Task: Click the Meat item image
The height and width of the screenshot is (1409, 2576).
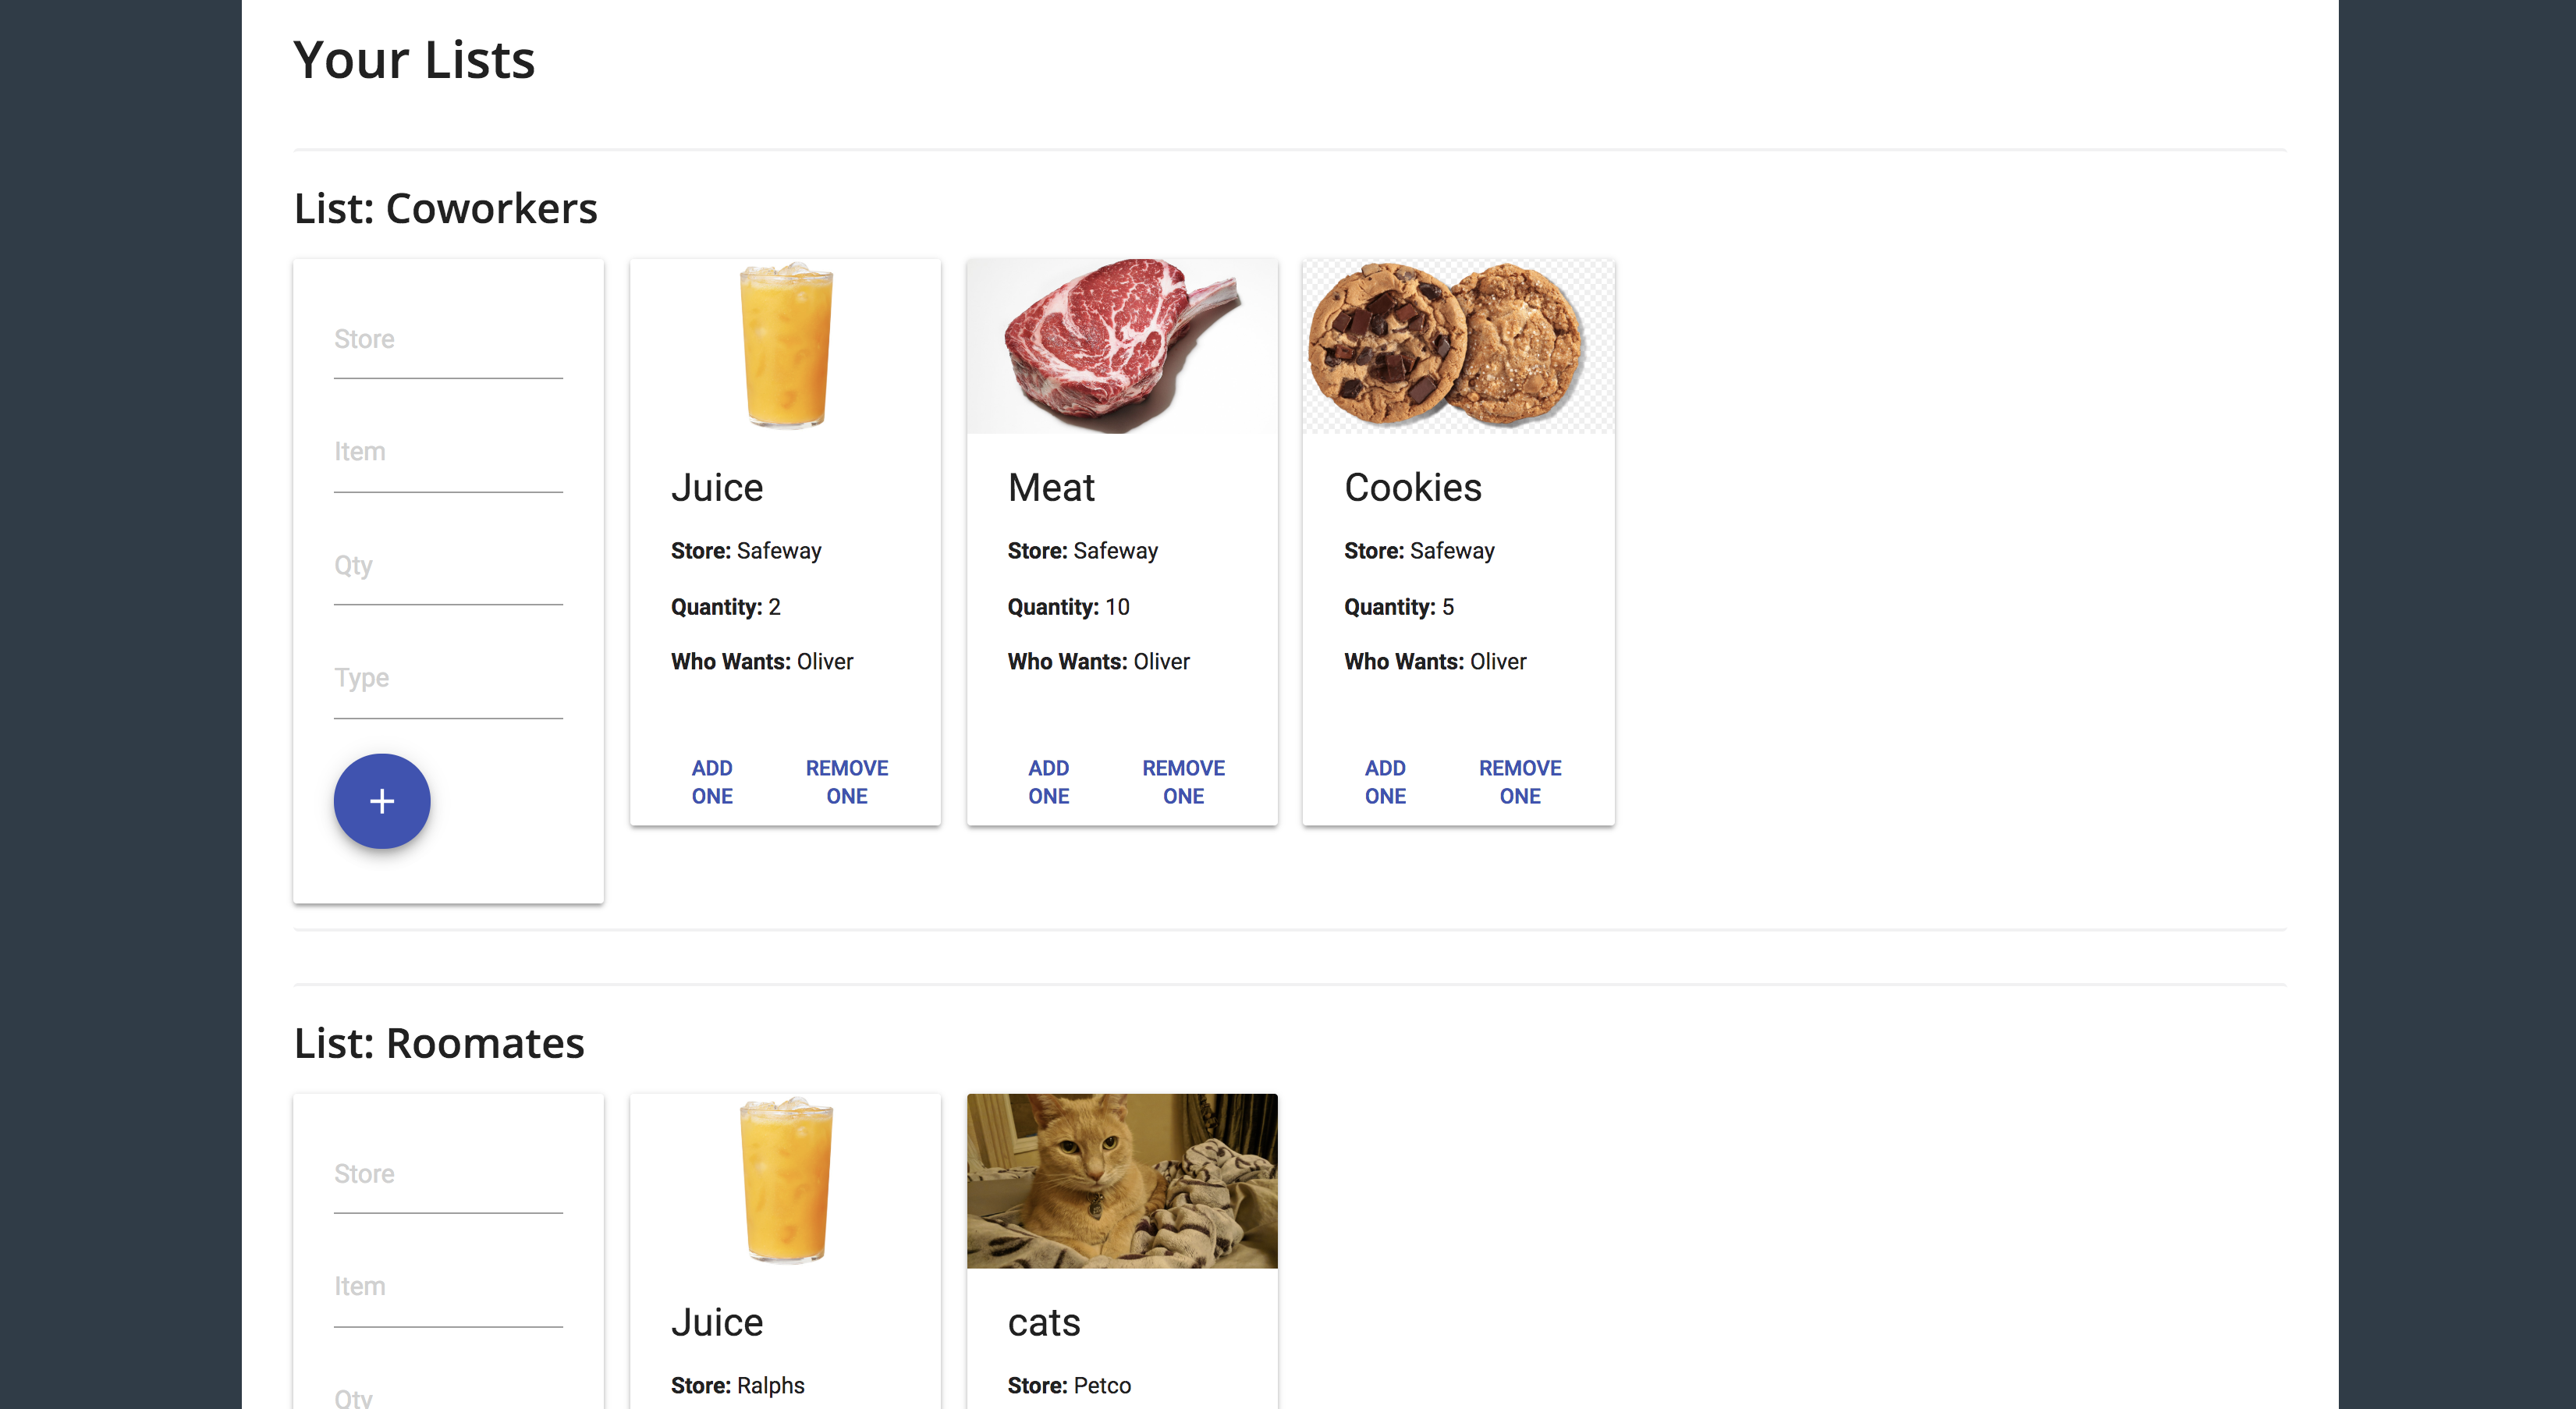Action: click(1121, 346)
